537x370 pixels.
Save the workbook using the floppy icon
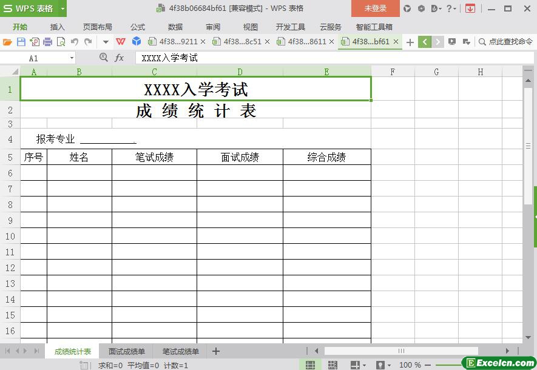(x=21, y=42)
